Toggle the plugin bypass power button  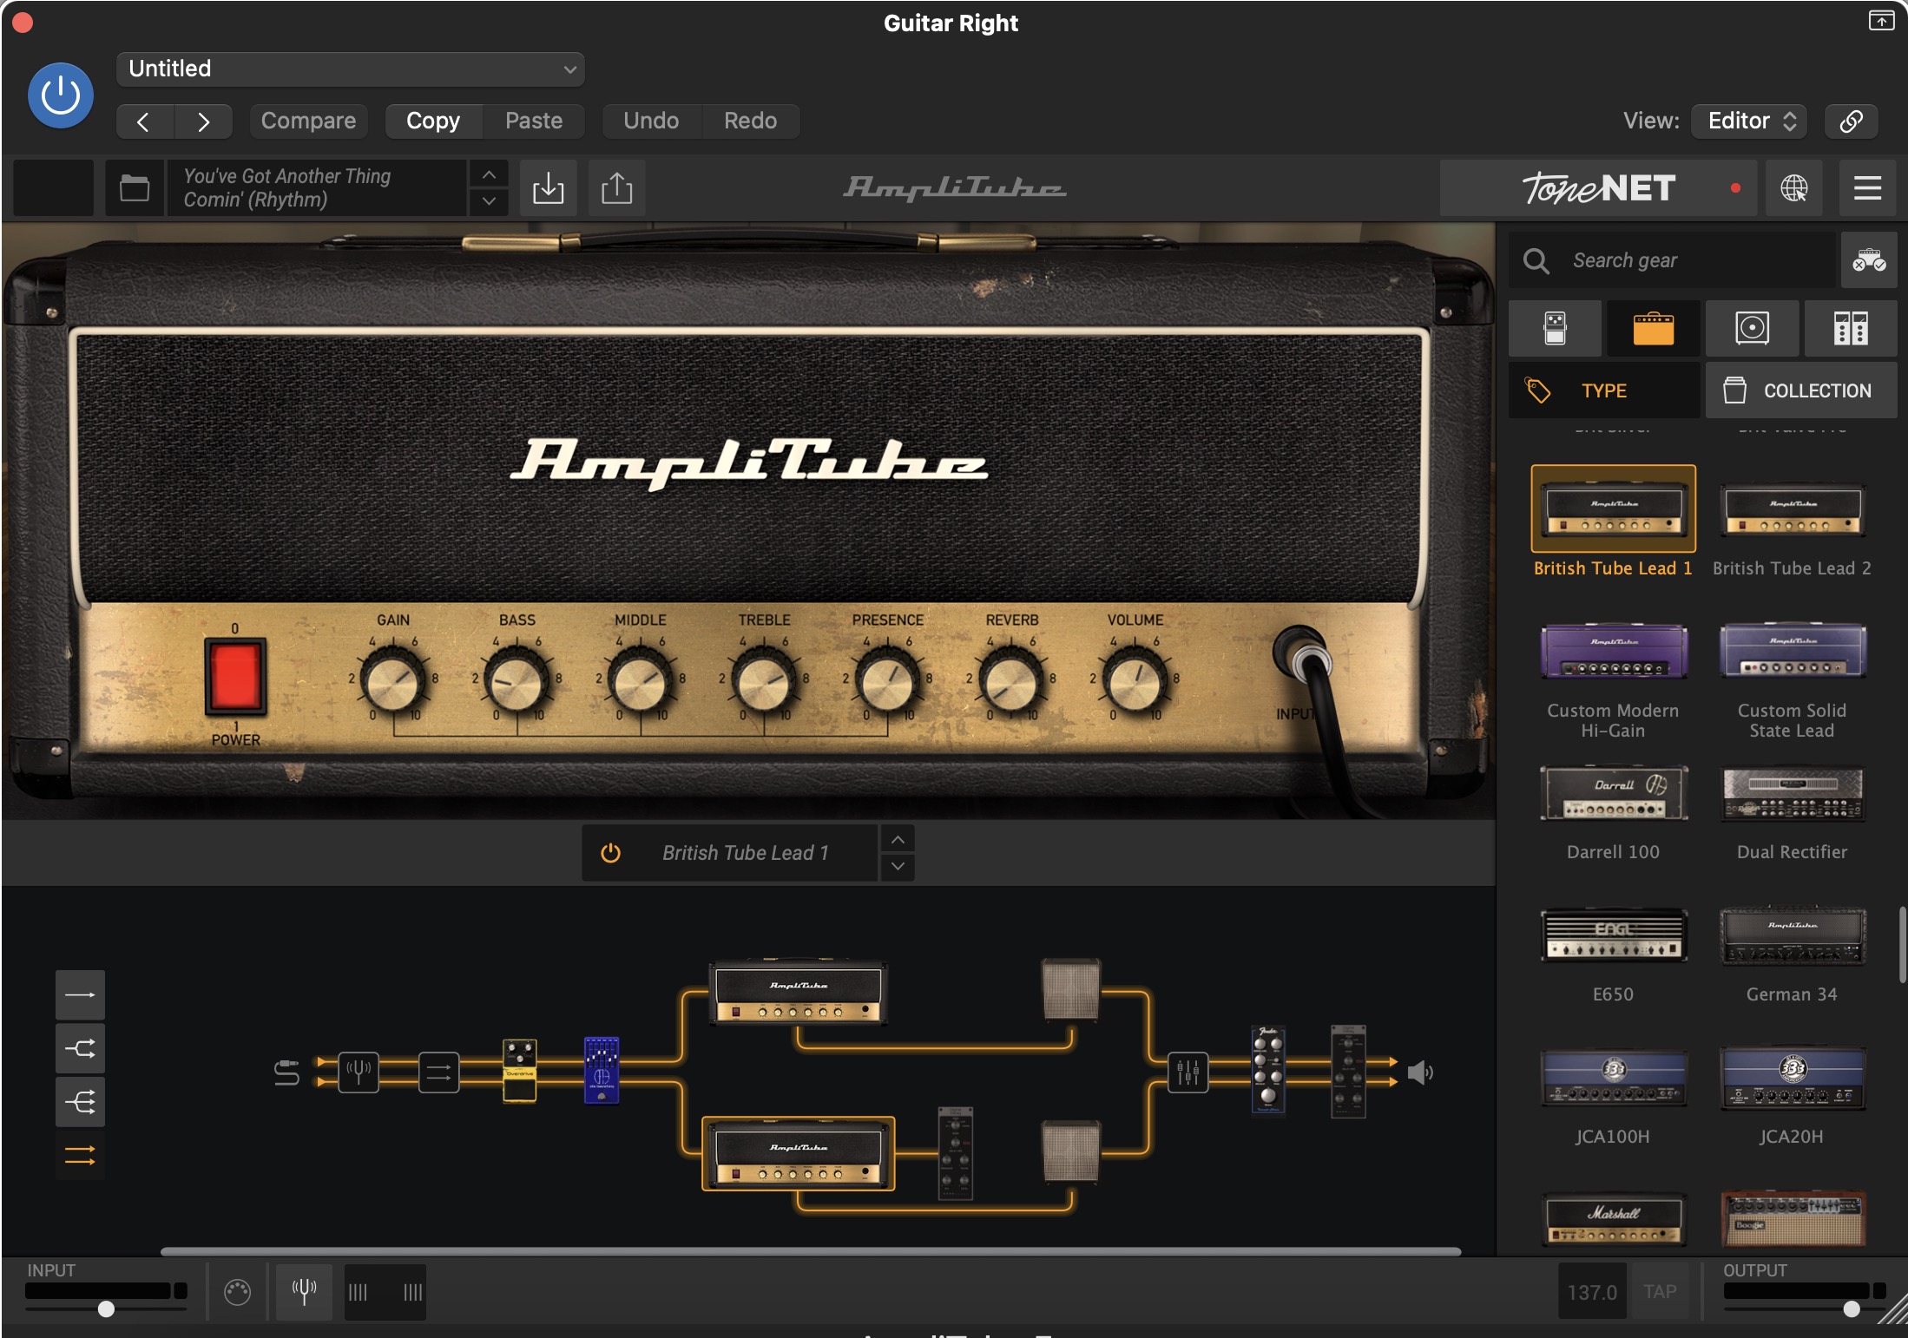click(61, 95)
